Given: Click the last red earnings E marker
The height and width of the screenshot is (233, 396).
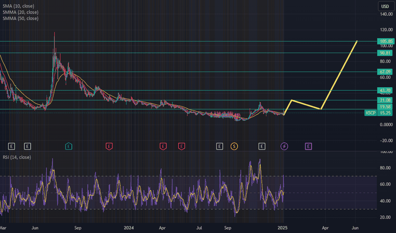Looking at the screenshot, I should tap(181, 146).
